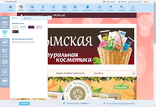Click the shopping bag cart icon
156x107 pixels.
tap(21, 15)
